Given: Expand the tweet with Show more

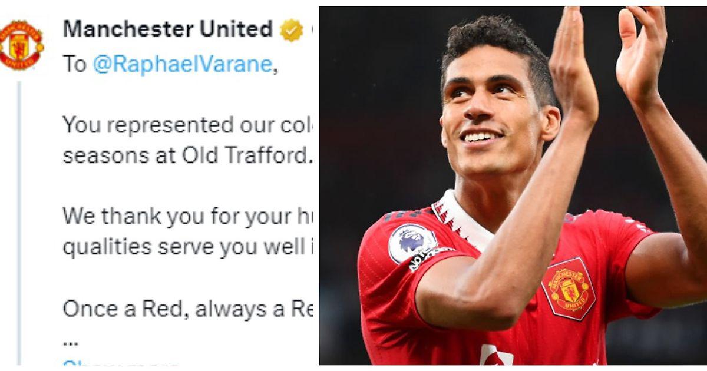Looking at the screenshot, I should point(121,363).
